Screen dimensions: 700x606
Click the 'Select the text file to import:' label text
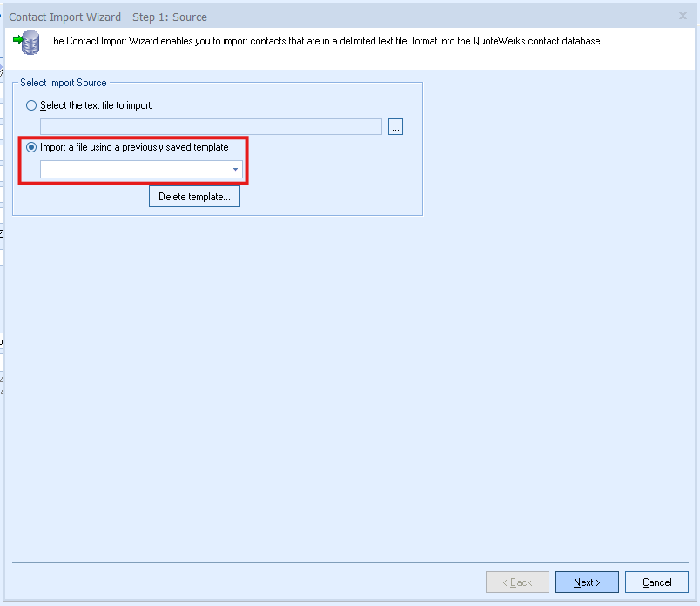[x=97, y=105]
